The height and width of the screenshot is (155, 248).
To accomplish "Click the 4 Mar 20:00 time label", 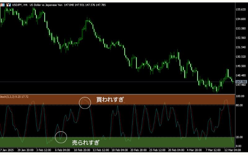I will (194, 150).
